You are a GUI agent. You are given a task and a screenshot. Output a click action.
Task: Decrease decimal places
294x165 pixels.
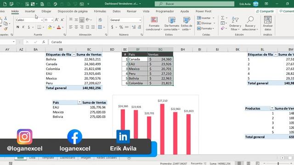click(x=140, y=27)
